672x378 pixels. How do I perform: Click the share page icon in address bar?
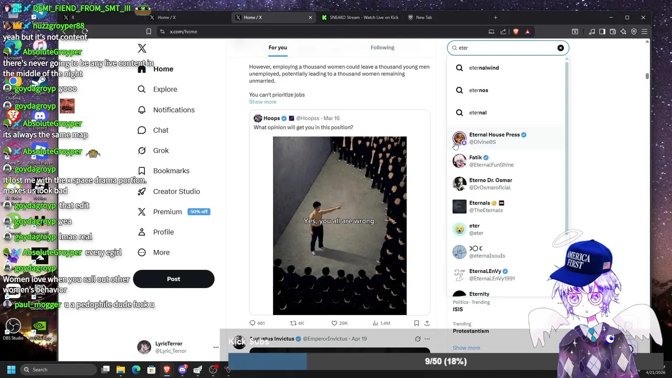coord(503,31)
